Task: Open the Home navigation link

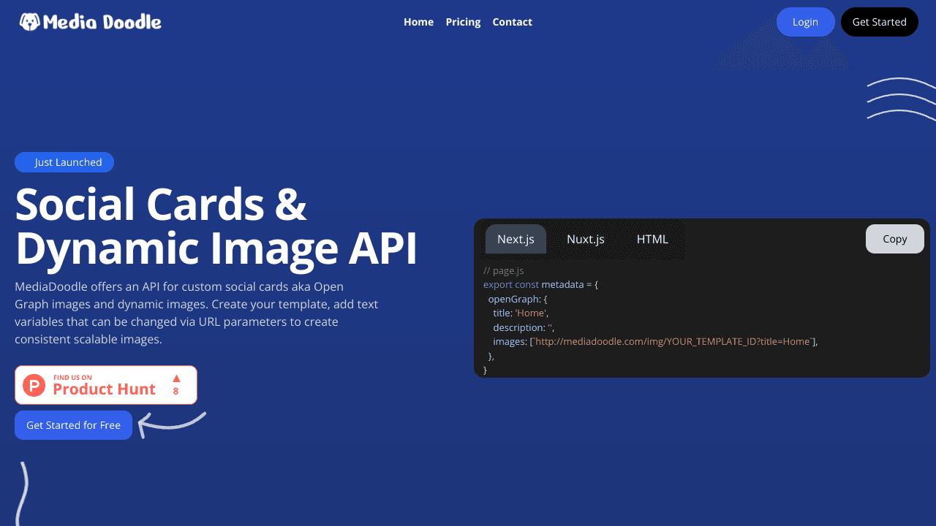Action: coord(418,22)
